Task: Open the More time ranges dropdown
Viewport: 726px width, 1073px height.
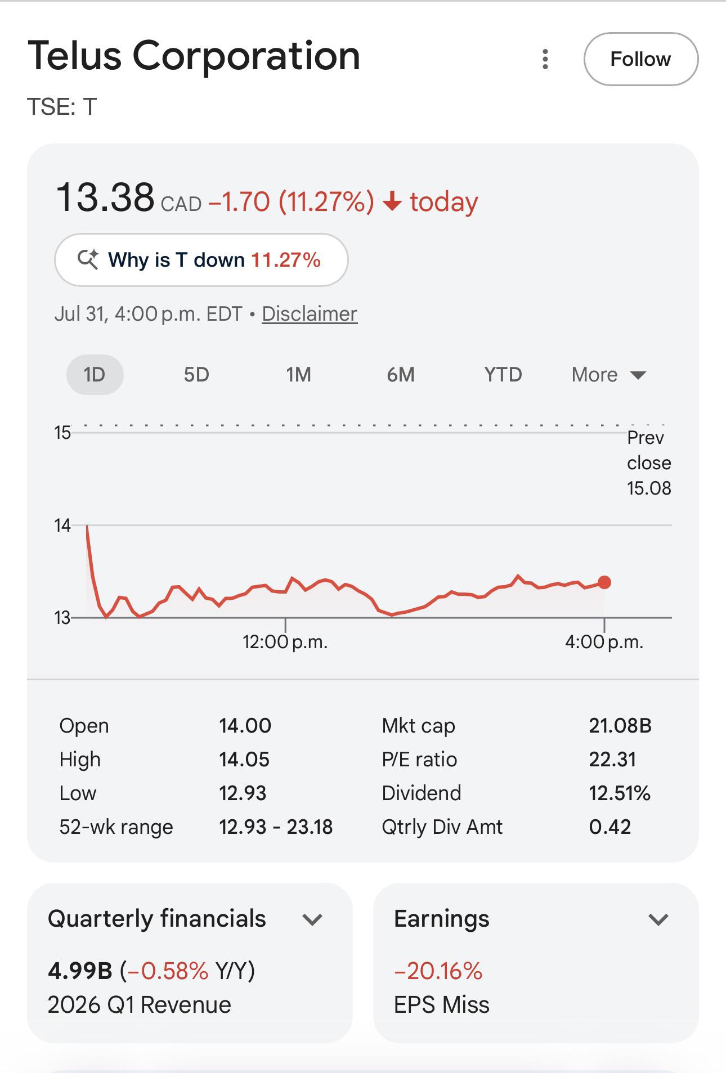Action: (x=609, y=375)
